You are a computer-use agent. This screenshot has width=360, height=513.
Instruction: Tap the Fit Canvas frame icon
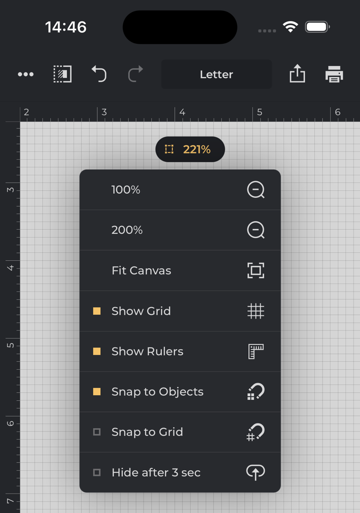(256, 270)
